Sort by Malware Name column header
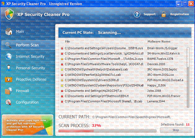 [159, 42]
